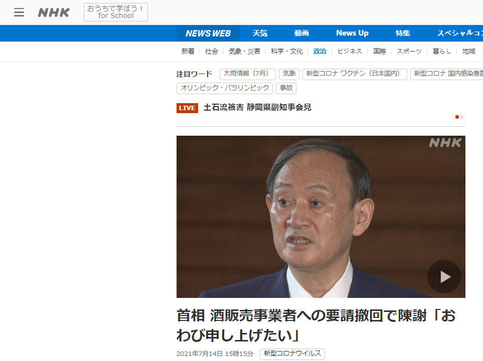Open the NEWS WEB tab
The image size is (483, 361).
click(208, 33)
